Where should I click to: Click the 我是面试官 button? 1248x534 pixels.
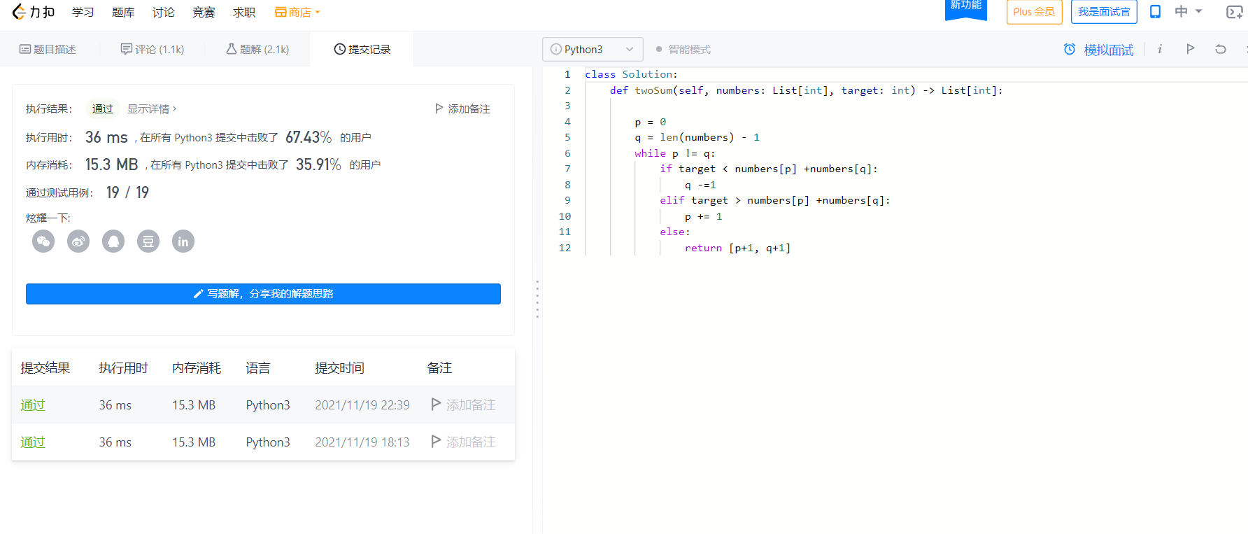point(1104,12)
